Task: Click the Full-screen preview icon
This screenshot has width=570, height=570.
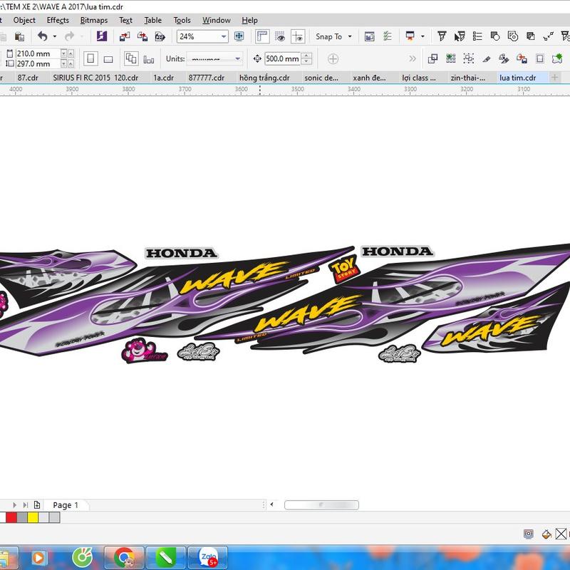Action: click(x=239, y=36)
